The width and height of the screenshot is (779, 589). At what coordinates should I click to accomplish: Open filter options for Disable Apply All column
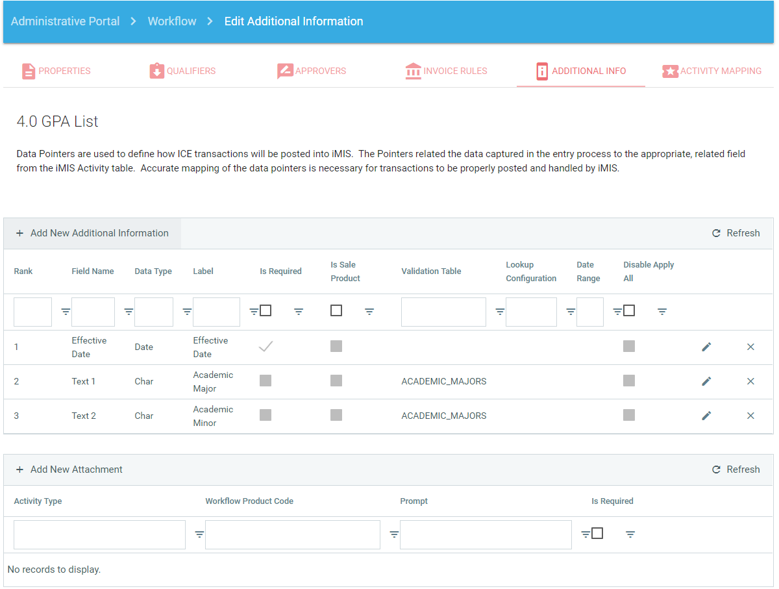[x=662, y=312]
